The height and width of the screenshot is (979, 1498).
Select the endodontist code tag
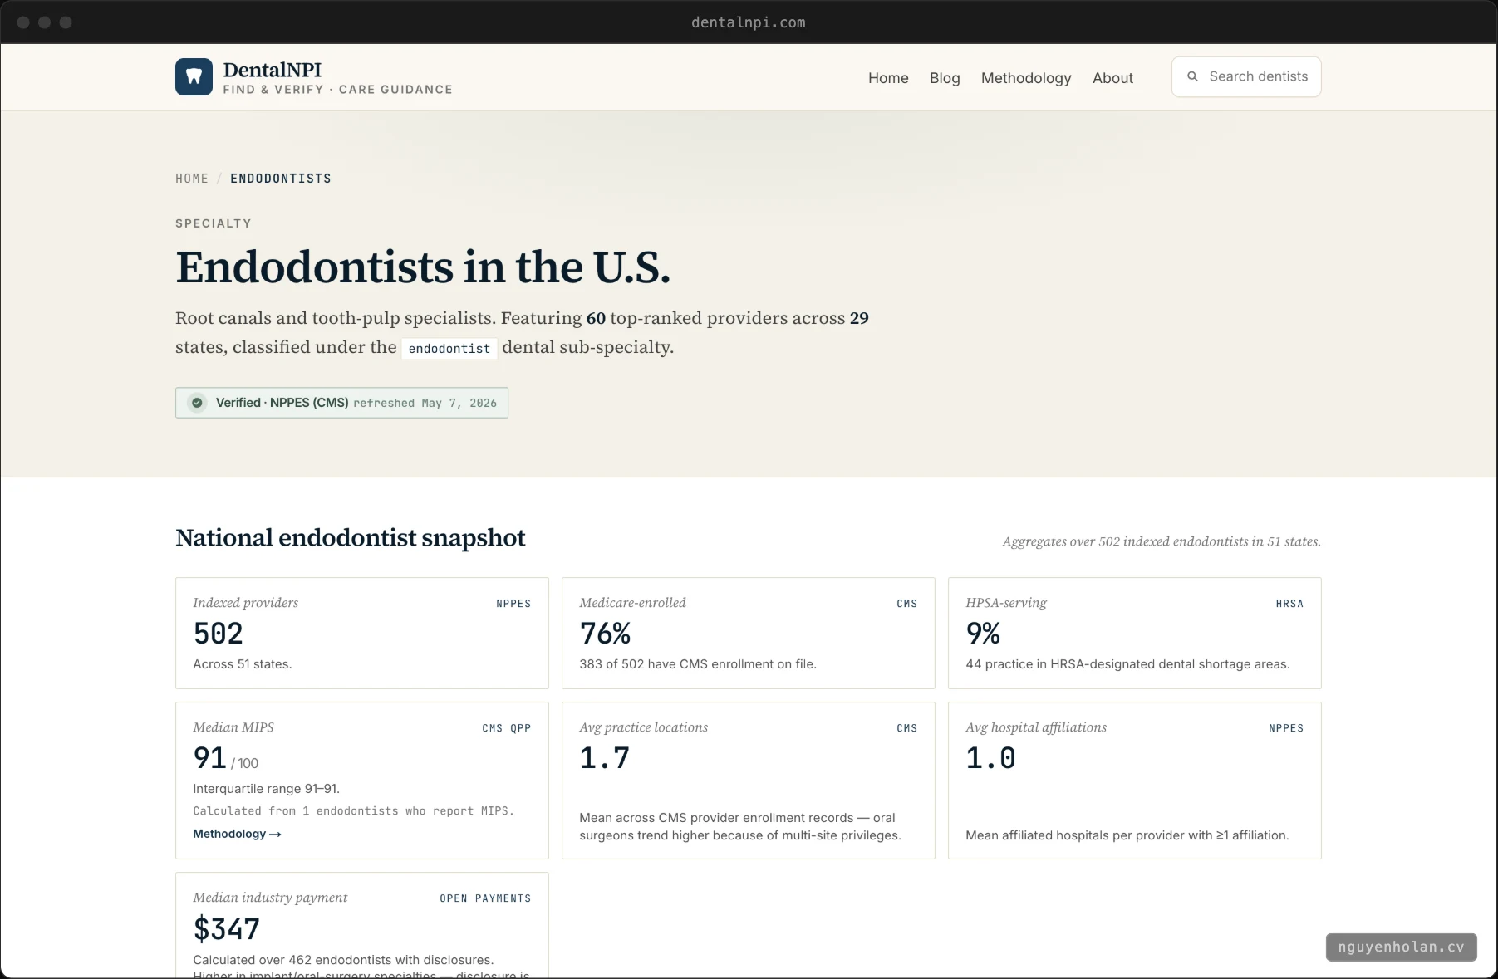click(x=449, y=349)
